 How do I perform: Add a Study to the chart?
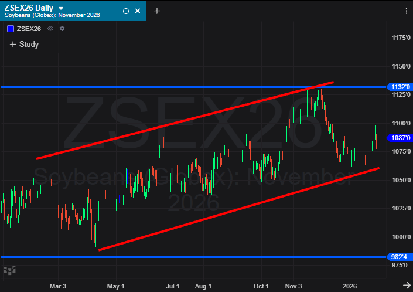pos(24,45)
